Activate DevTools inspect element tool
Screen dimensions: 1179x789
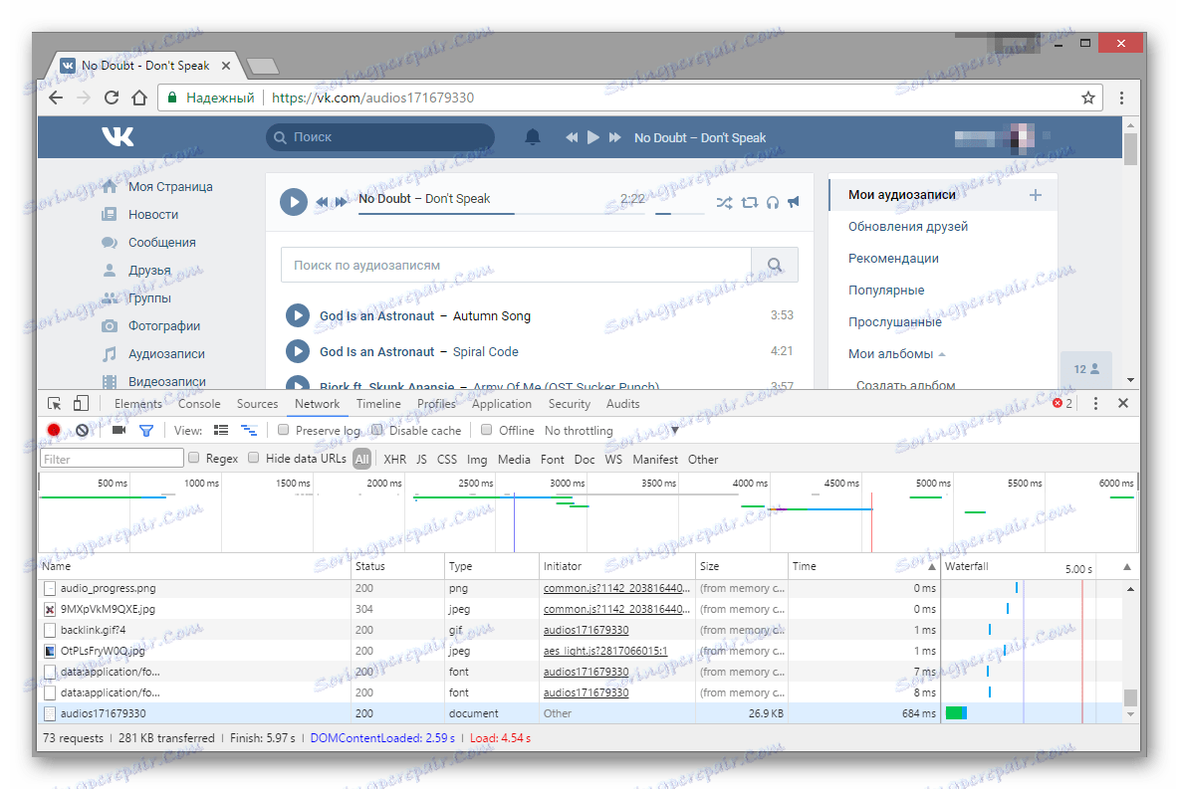(x=54, y=404)
